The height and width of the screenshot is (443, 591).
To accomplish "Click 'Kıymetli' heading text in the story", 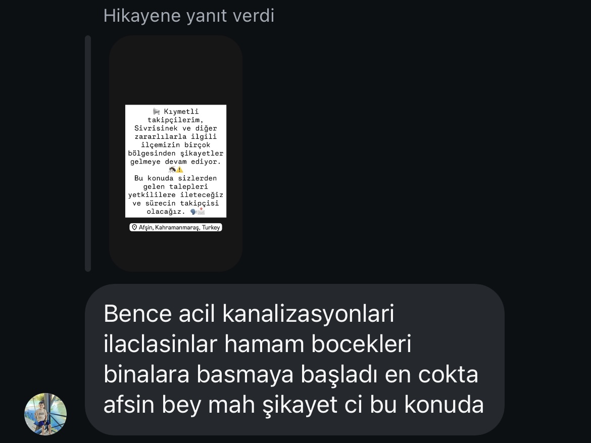I will coord(181,112).
